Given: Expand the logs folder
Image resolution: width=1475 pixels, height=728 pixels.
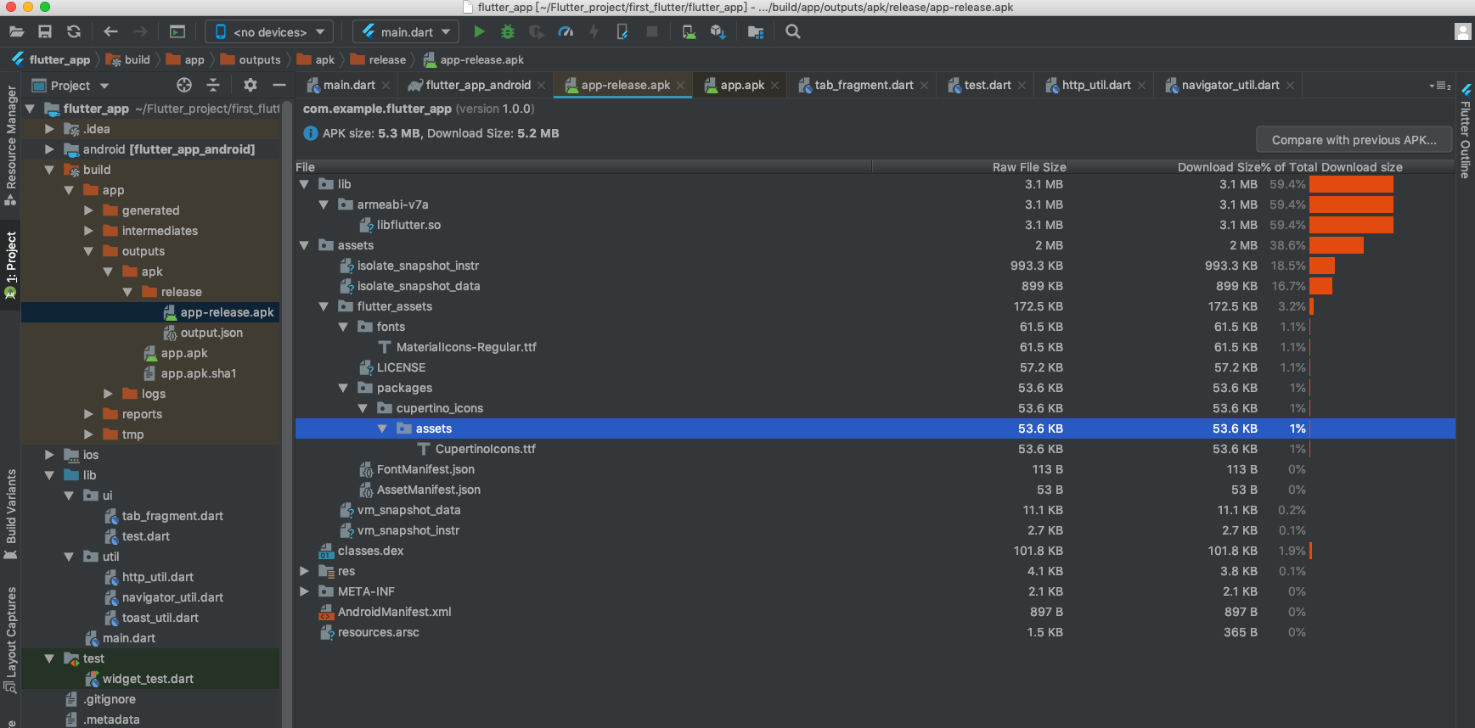Looking at the screenshot, I should [x=108, y=394].
